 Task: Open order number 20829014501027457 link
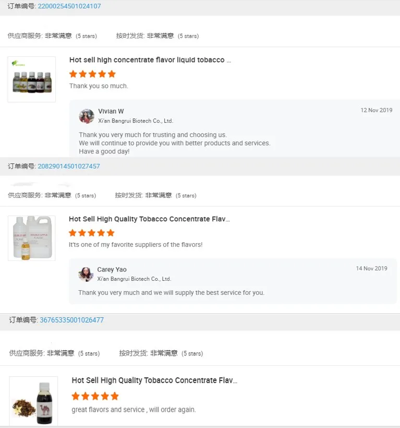[69, 167]
